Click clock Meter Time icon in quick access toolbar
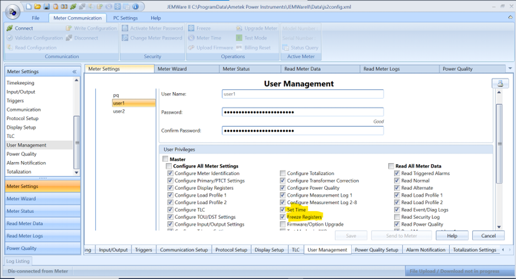 (109, 7)
